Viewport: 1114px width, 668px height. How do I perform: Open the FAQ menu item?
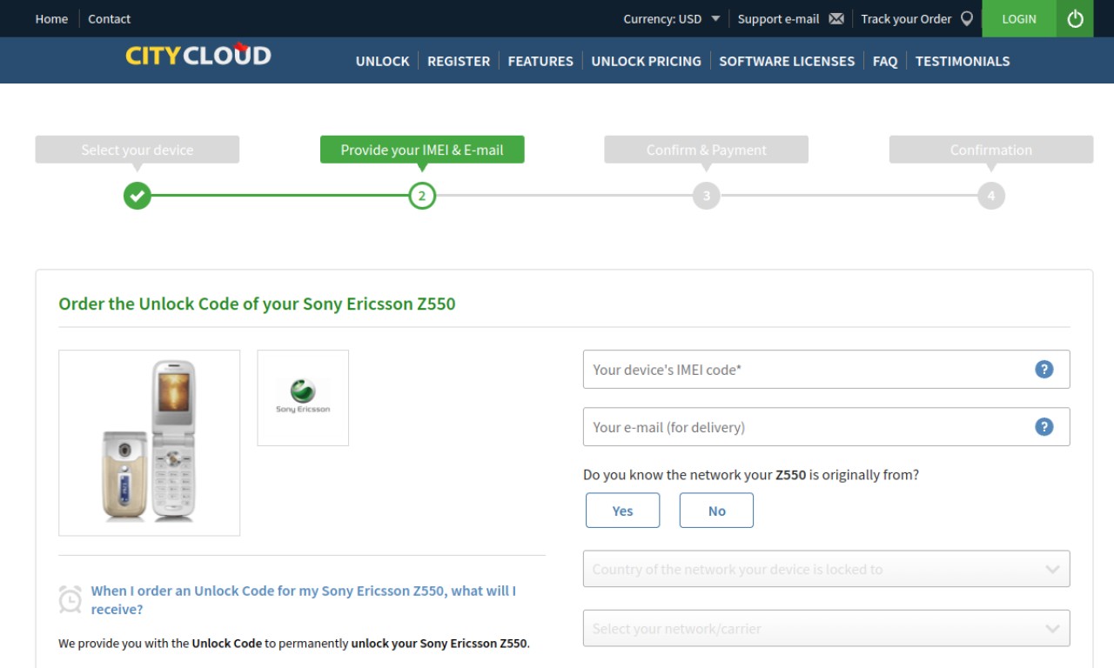tap(885, 61)
